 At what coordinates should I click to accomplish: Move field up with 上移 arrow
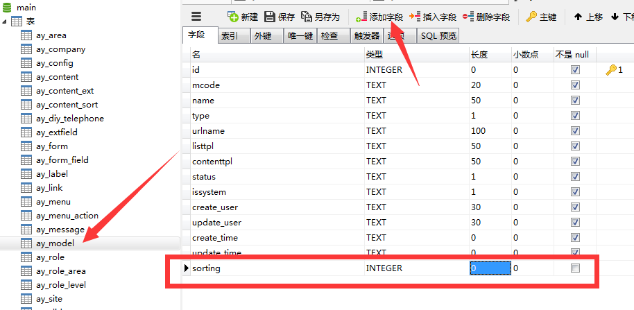[x=578, y=17]
